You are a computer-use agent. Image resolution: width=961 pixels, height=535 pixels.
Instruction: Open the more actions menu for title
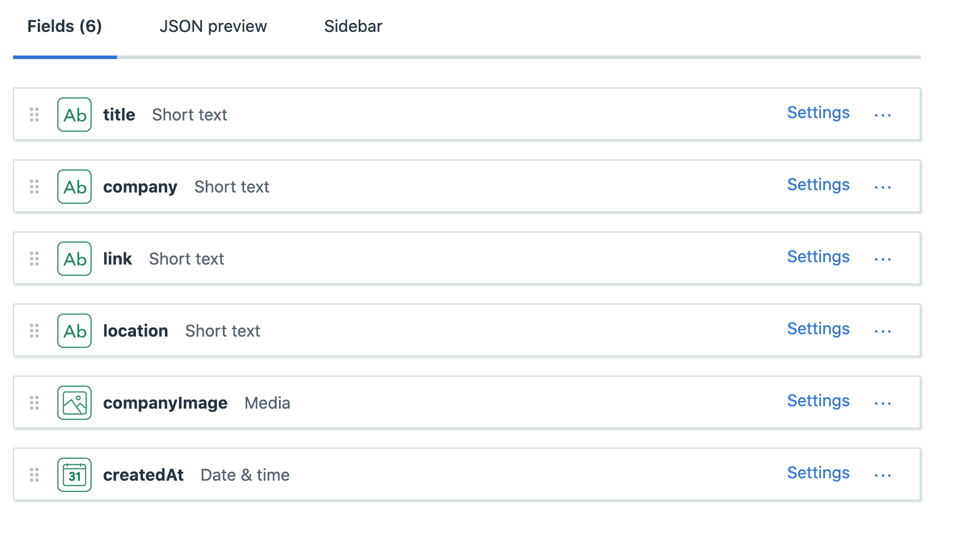point(882,115)
